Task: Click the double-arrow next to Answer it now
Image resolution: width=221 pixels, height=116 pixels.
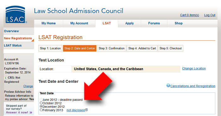Action: (31, 113)
